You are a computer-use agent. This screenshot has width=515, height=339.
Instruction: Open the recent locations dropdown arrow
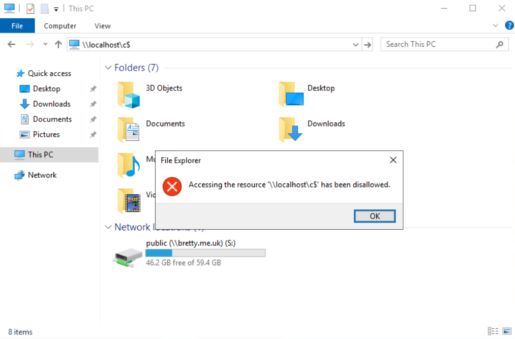point(45,45)
